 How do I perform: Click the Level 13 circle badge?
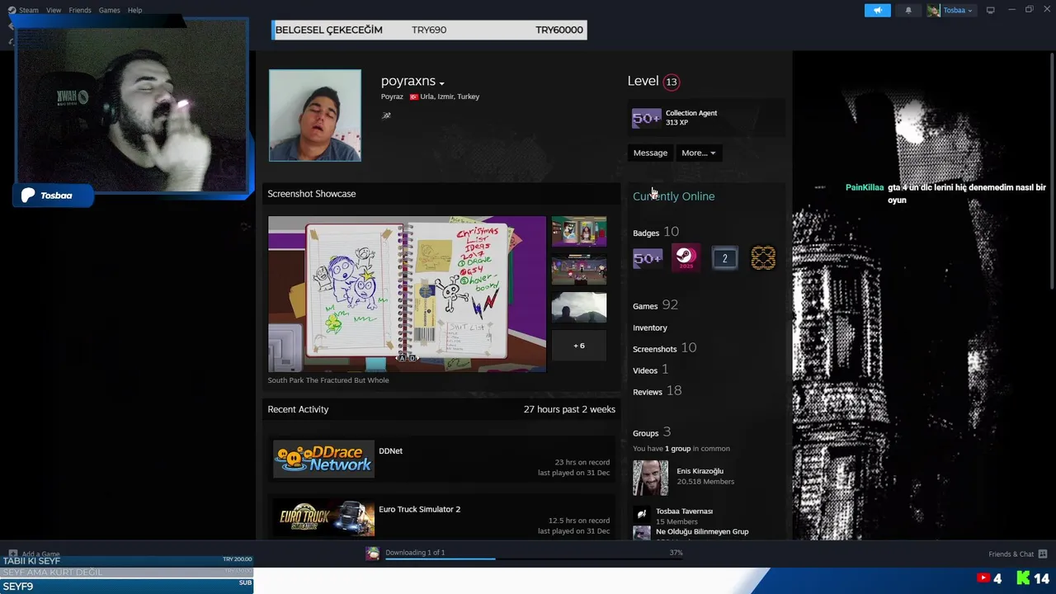pos(672,82)
